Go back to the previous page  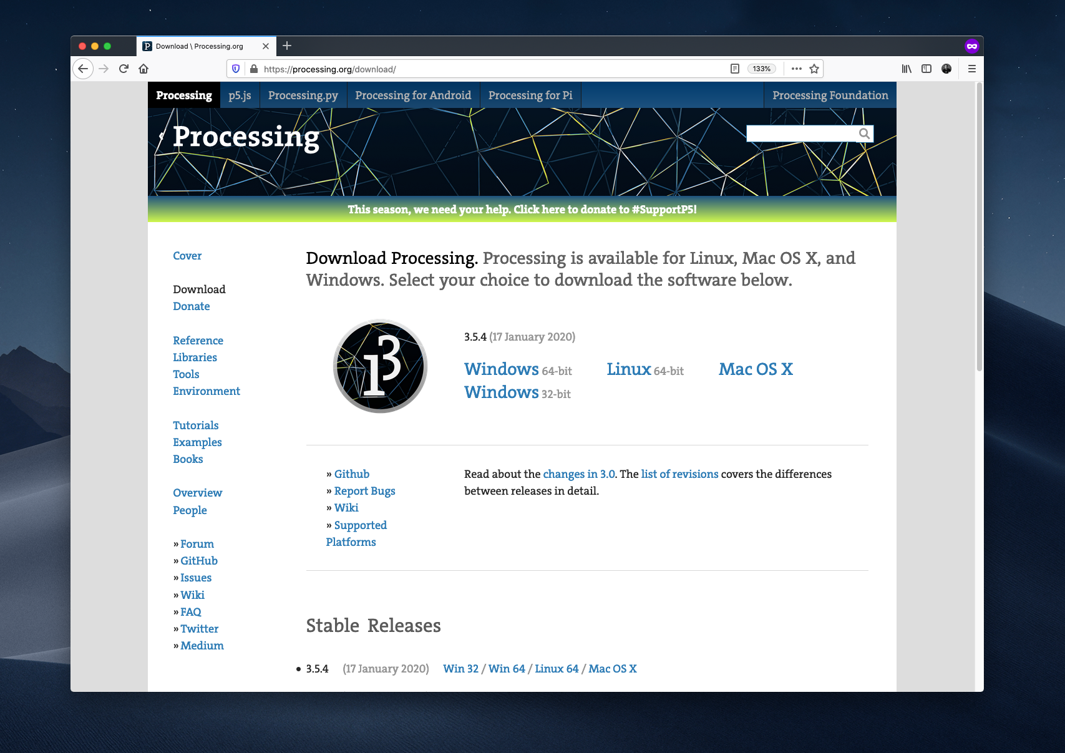(83, 69)
